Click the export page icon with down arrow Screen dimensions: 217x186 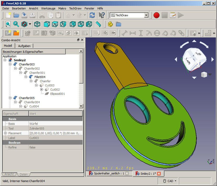click(193, 33)
